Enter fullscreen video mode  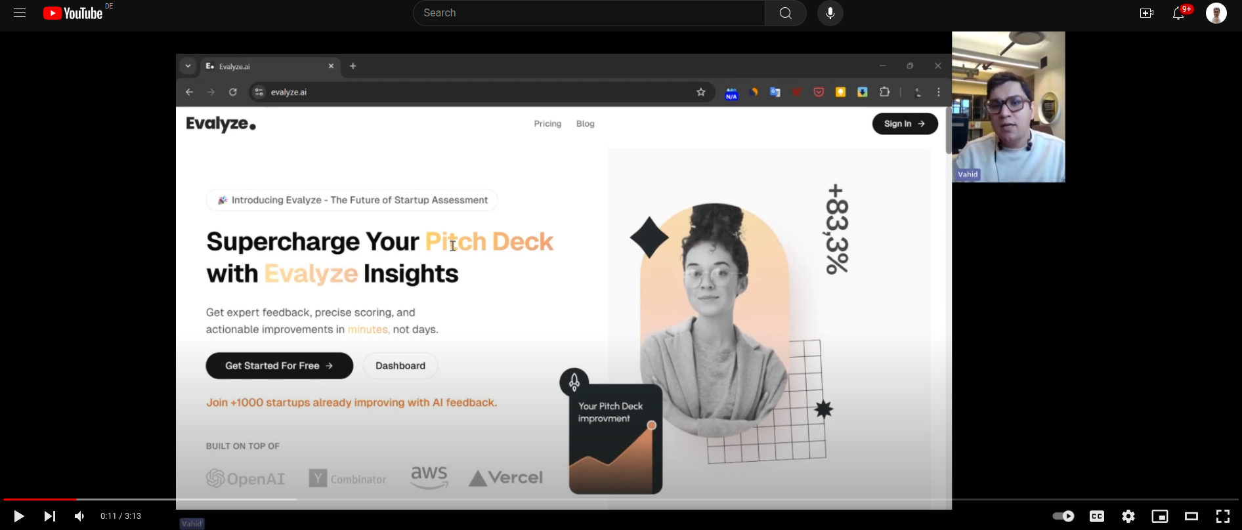coord(1223,516)
